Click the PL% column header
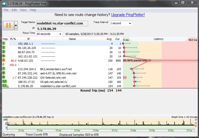 (x=12, y=39)
